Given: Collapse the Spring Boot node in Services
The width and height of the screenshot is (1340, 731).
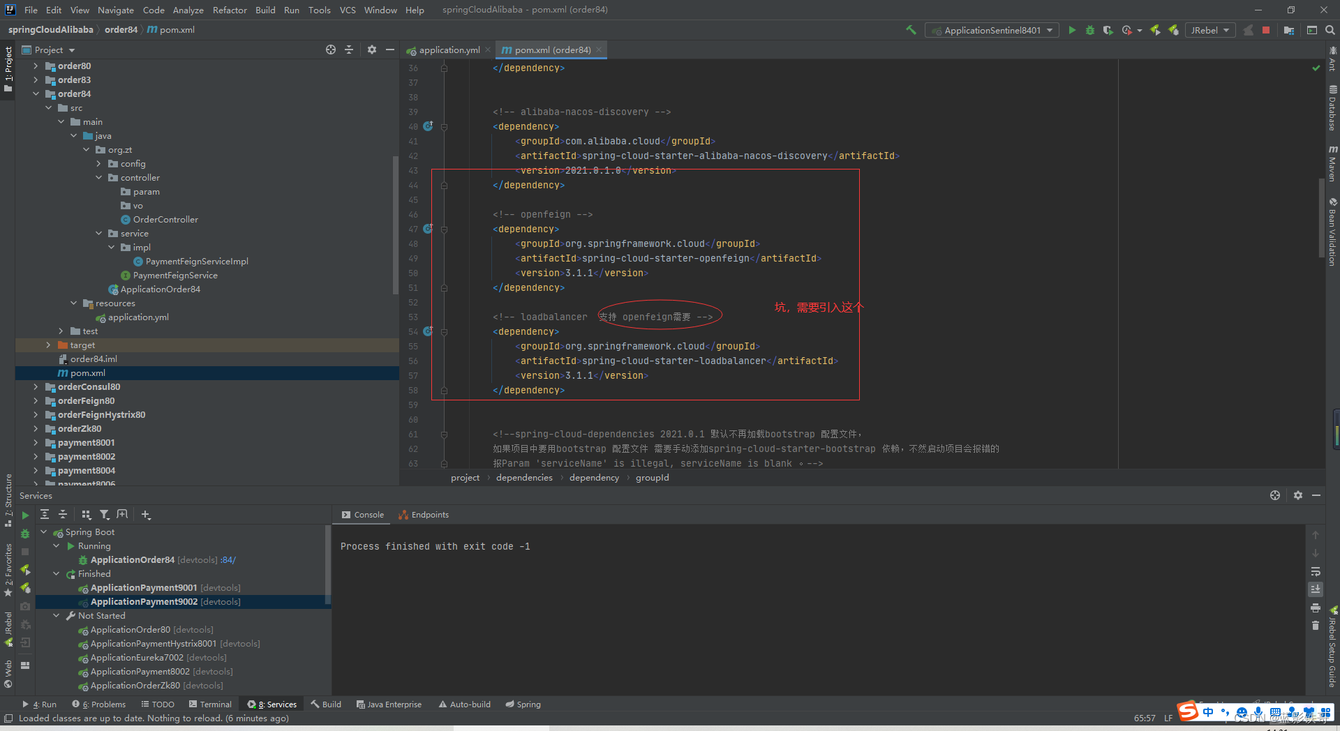Looking at the screenshot, I should click(44, 532).
